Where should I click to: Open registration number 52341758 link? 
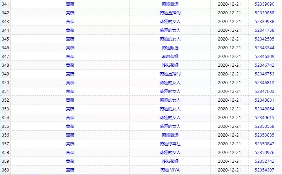coord(265,30)
